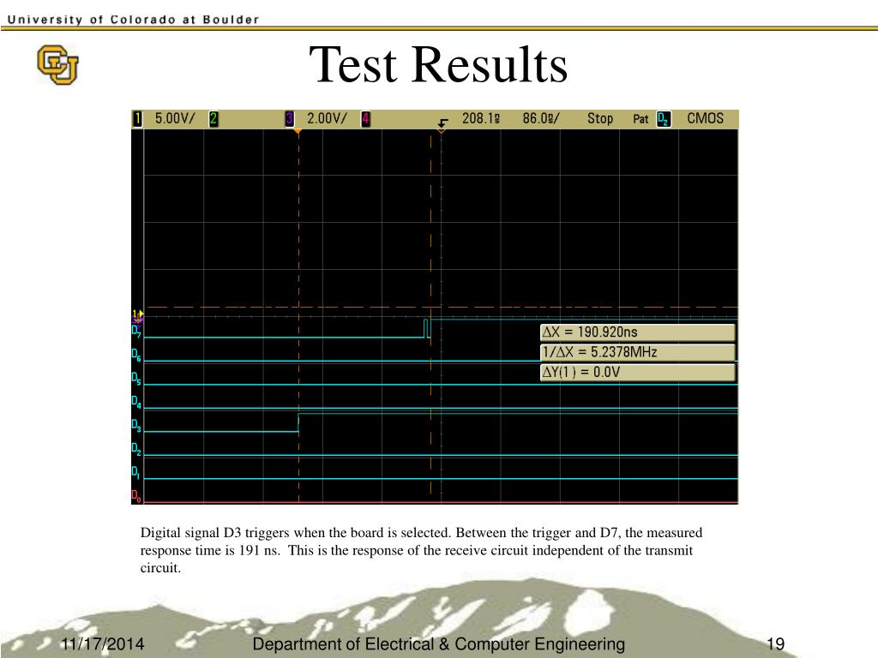This screenshot has height=658, width=878.
Task: Click the D1 digital channel label
Action: (136, 472)
